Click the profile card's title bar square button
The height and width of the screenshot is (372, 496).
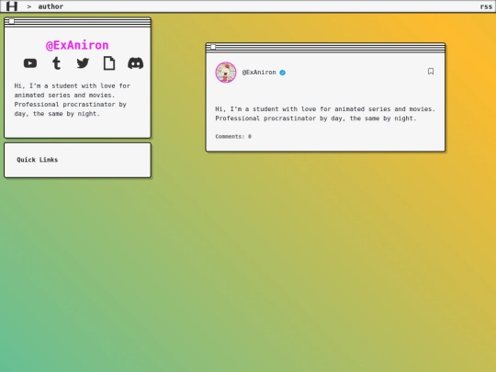pyautogui.click(x=12, y=21)
